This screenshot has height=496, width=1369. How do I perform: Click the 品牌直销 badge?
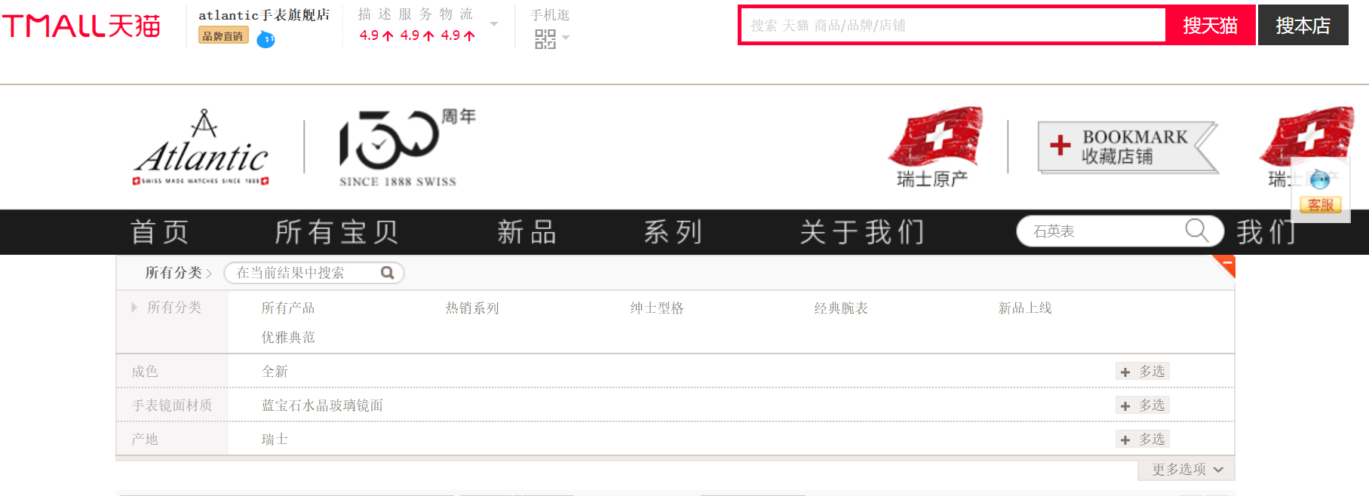pyautogui.click(x=223, y=35)
